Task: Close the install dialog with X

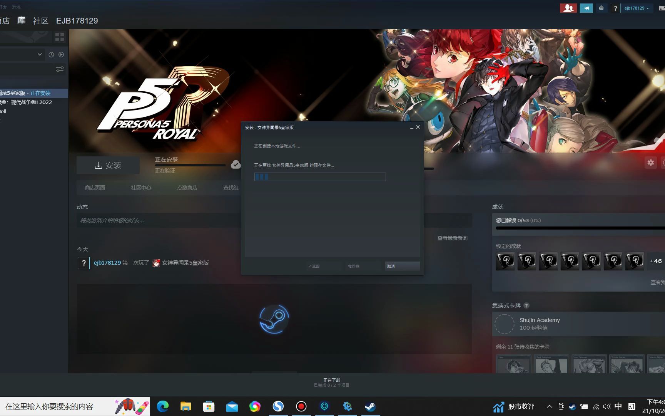Action: [x=418, y=127]
